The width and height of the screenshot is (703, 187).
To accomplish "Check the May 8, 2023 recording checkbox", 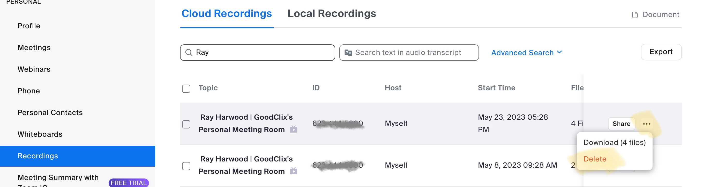I will coord(186,166).
